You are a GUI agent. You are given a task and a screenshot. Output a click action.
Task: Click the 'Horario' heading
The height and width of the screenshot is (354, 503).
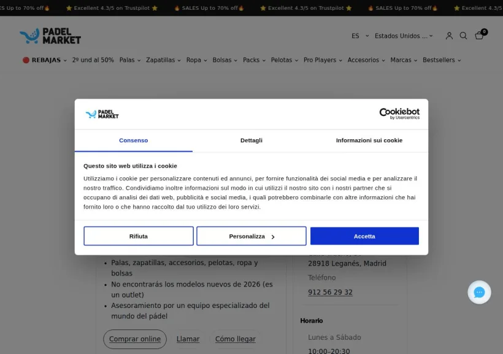click(312, 321)
